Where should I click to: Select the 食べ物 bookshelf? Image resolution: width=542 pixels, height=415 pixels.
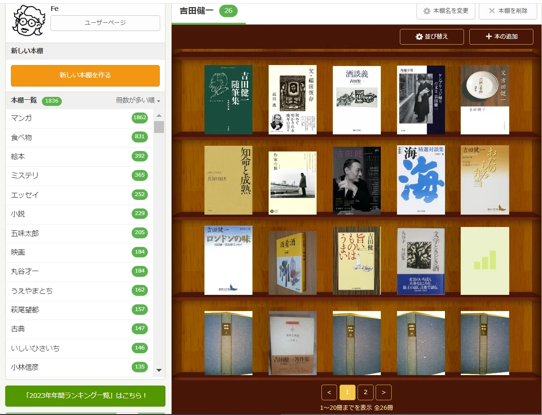pyautogui.click(x=79, y=137)
